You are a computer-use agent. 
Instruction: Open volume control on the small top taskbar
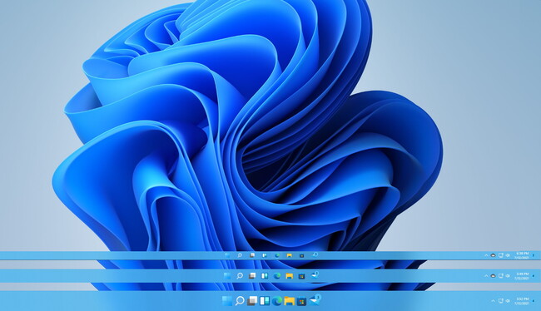pyautogui.click(x=508, y=255)
